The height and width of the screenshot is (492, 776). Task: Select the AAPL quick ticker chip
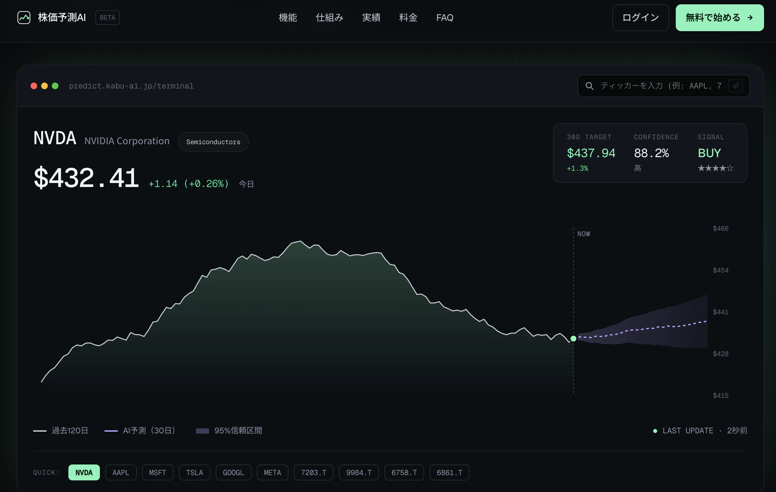[x=121, y=472]
